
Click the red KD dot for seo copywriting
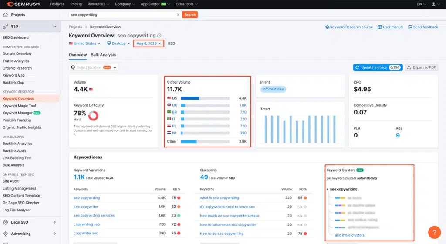pos(179,198)
